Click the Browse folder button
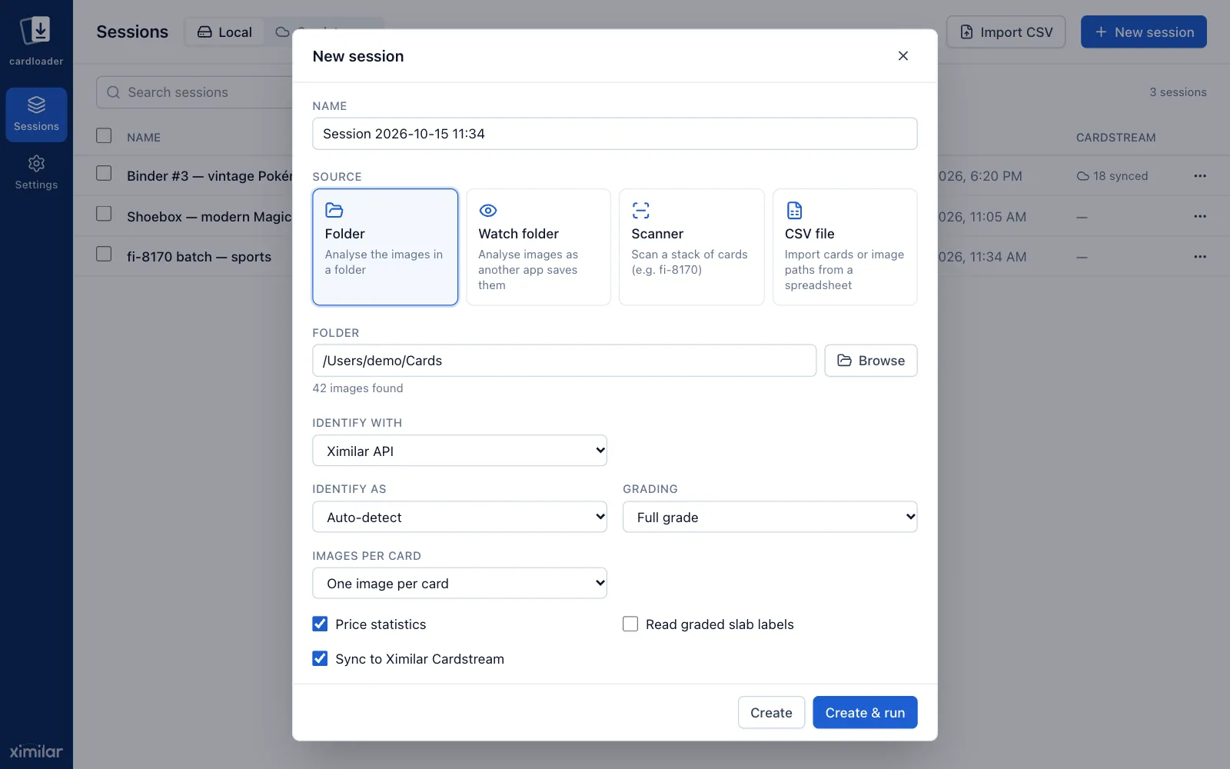The height and width of the screenshot is (769, 1230). click(871, 361)
